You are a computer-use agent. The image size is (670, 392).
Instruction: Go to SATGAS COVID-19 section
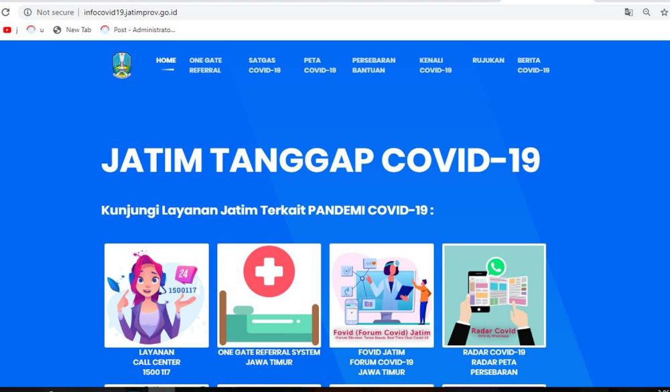tap(263, 65)
